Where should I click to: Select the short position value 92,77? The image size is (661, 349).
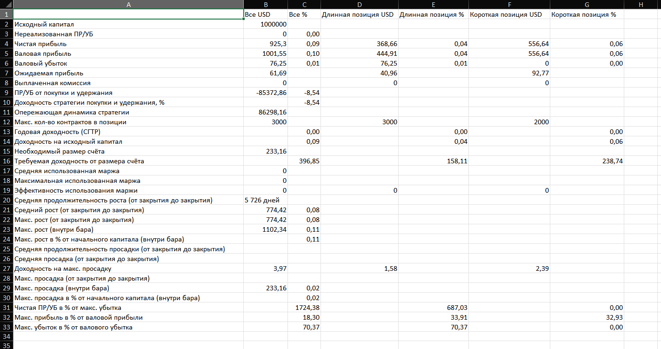(509, 73)
